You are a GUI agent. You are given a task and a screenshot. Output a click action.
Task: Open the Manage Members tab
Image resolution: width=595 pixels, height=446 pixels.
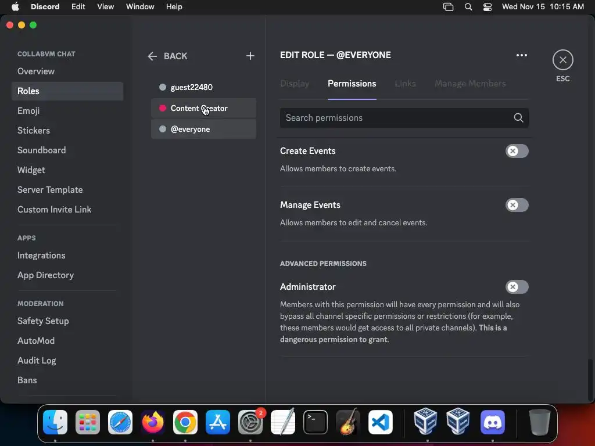point(470,84)
